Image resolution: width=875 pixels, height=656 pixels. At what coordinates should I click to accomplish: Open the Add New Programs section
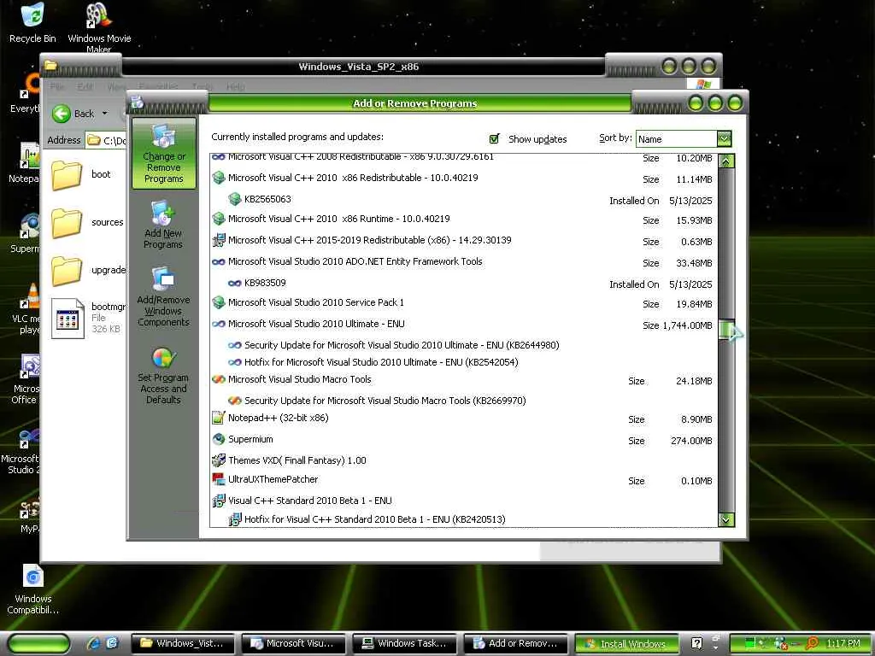pos(163,225)
